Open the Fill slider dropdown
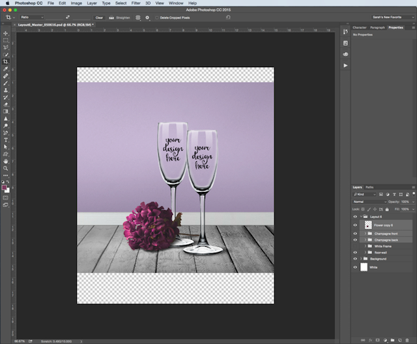This screenshot has height=344, width=417. tap(413, 209)
